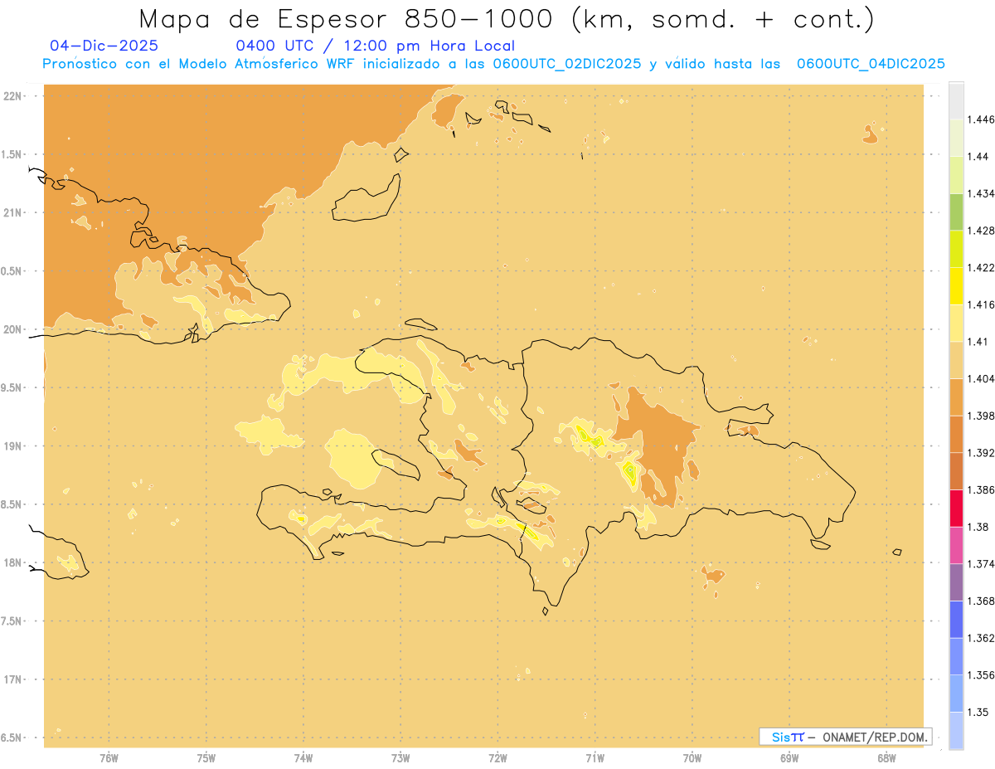995x769 pixels.
Task: Select the red swatch in the color legend
Action: pos(956,508)
